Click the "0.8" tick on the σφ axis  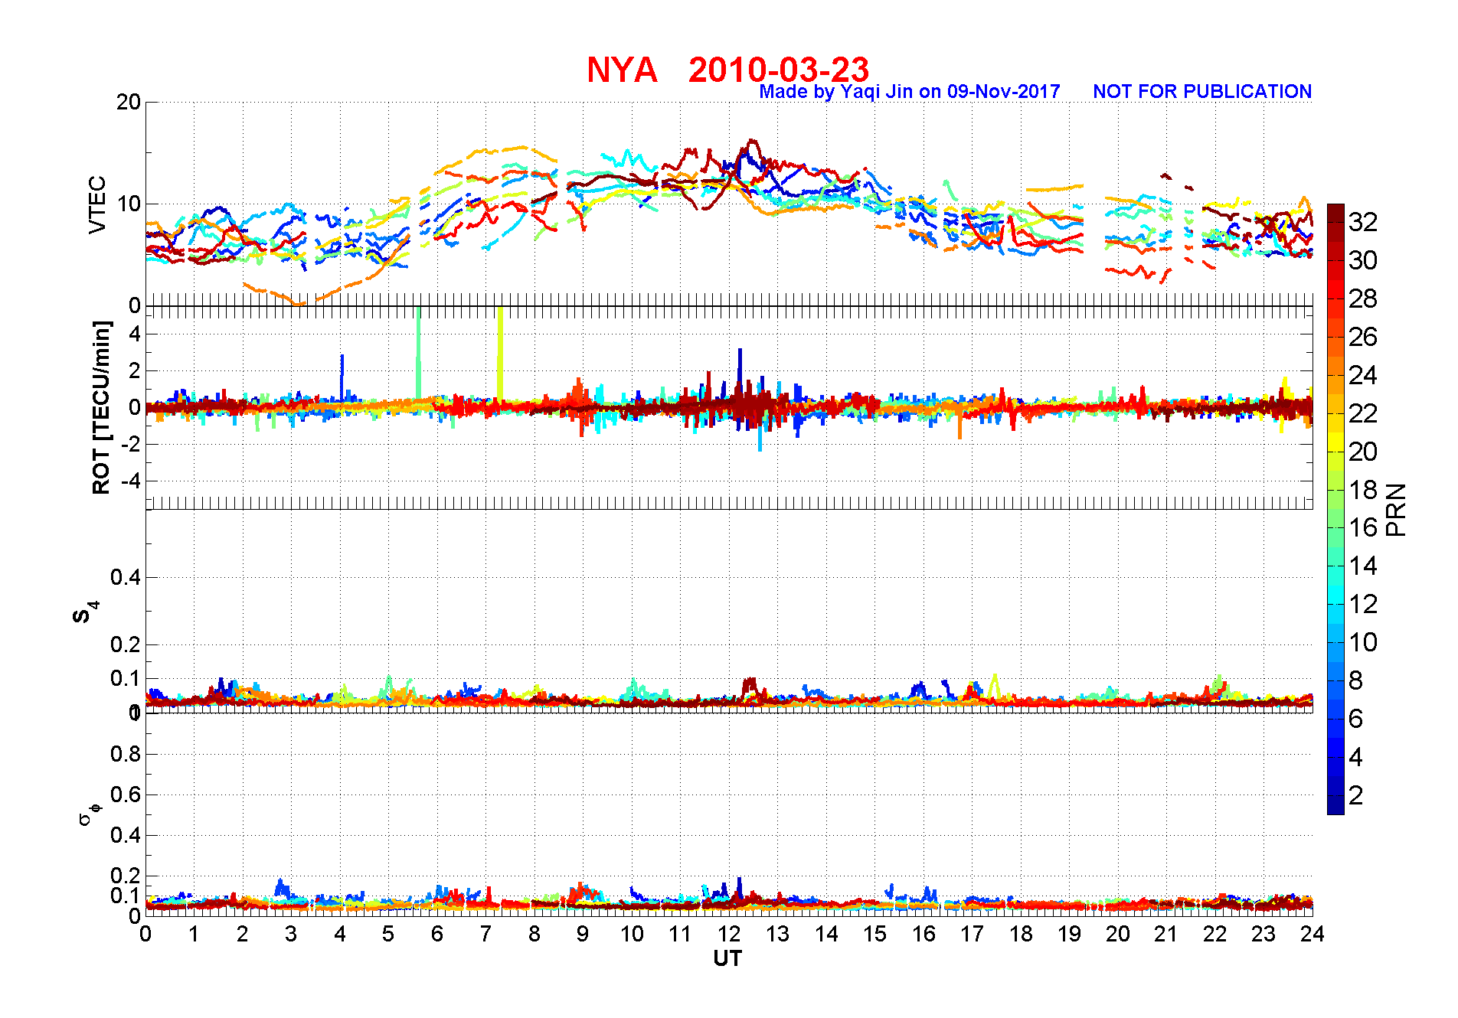click(x=126, y=754)
